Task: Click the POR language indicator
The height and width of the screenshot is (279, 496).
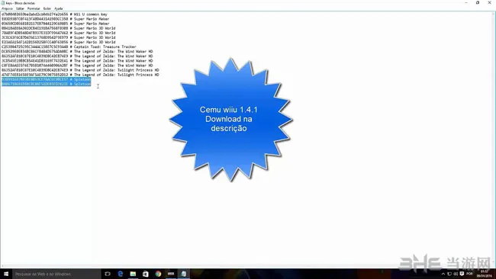Action: [x=469, y=274]
